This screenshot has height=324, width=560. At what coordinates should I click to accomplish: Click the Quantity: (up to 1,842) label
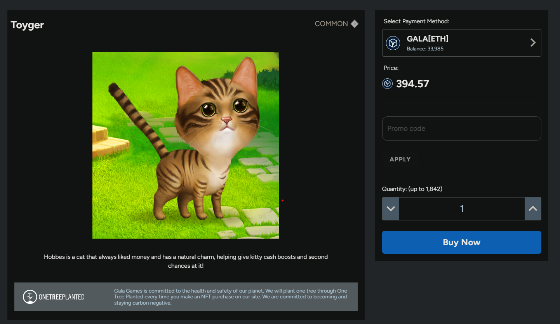point(412,189)
